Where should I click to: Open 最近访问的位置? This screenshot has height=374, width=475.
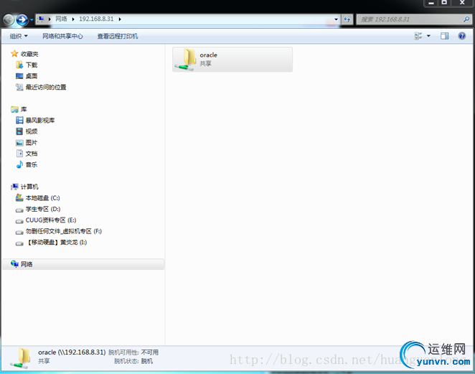click(x=46, y=88)
